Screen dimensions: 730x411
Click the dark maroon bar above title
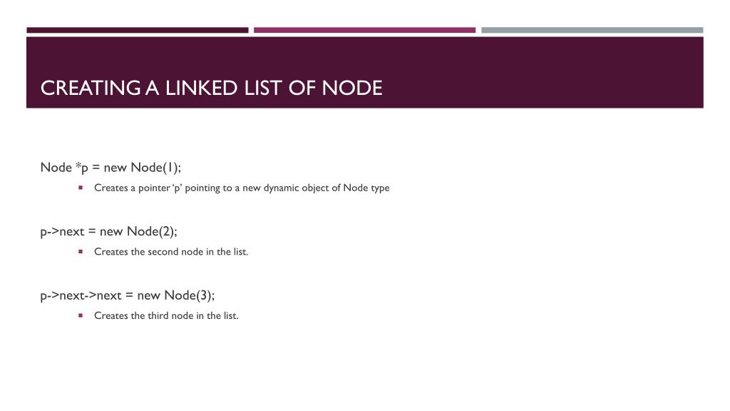click(138, 30)
